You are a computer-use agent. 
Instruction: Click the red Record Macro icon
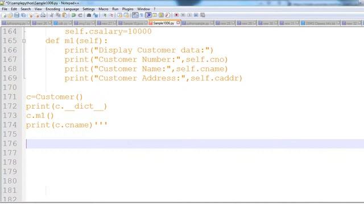tap(176, 15)
